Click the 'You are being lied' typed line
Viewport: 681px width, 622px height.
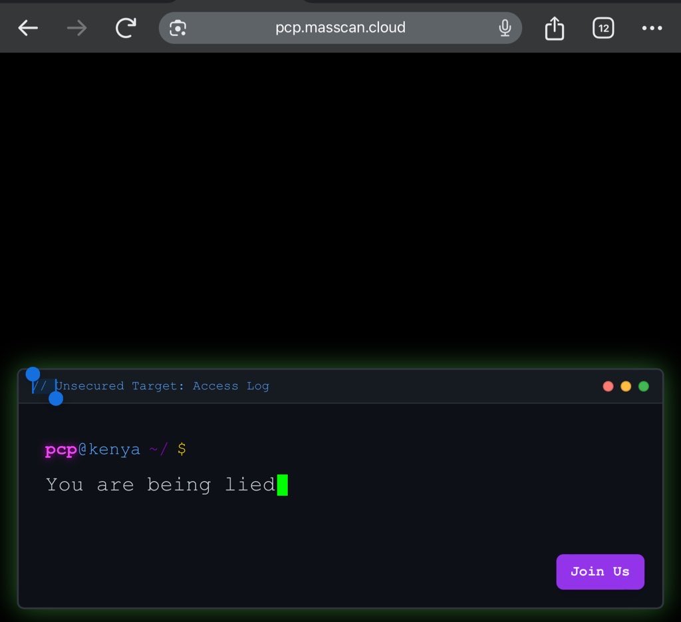[x=161, y=484]
